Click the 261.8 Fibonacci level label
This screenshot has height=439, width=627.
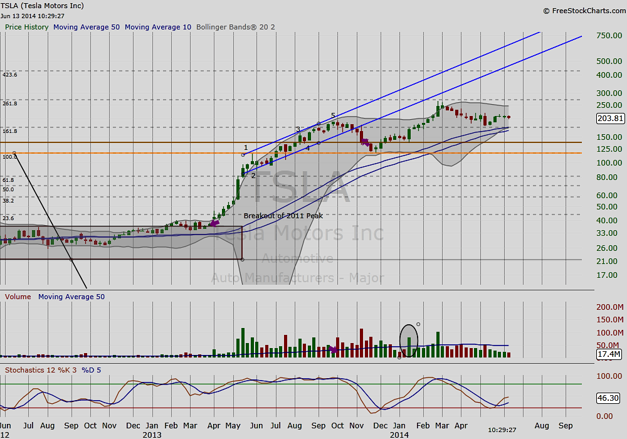9,103
